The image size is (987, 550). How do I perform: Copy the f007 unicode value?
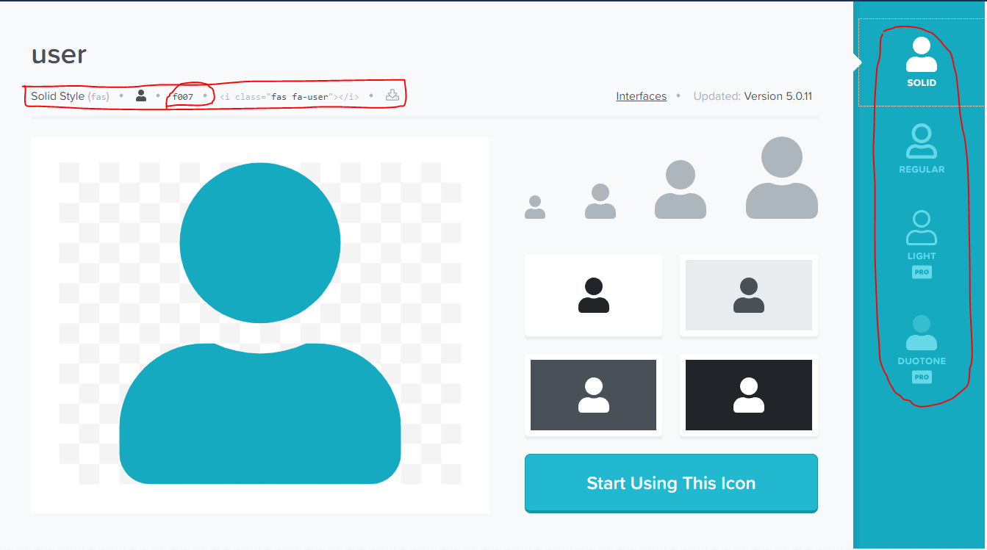point(183,96)
